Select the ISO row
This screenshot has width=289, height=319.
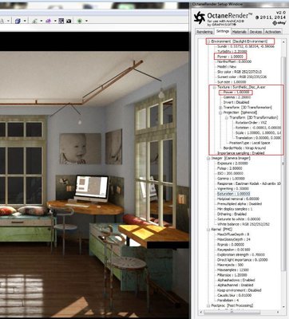(230, 173)
